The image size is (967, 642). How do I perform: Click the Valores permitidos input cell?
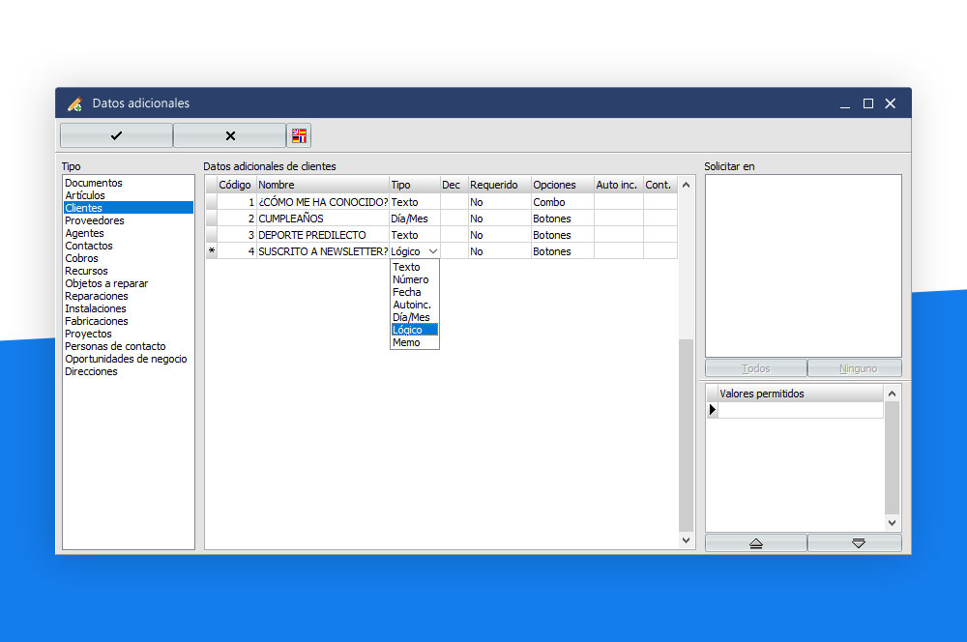(800, 410)
